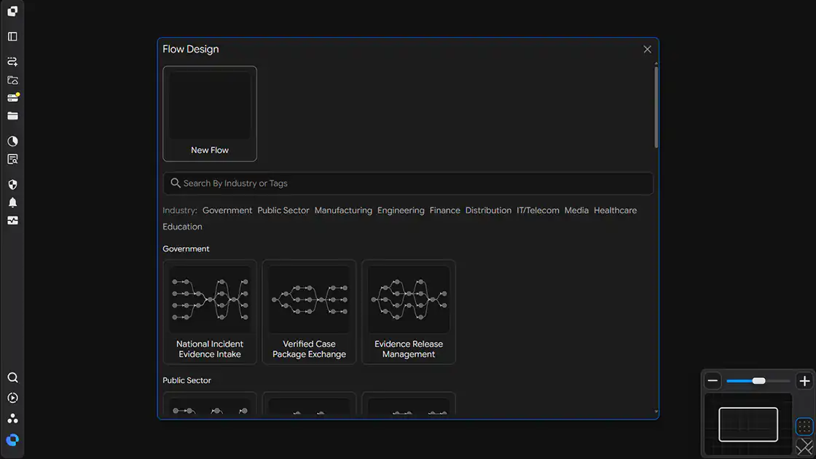Open the notifications bell icon
Image resolution: width=816 pixels, height=459 pixels.
tap(12, 203)
